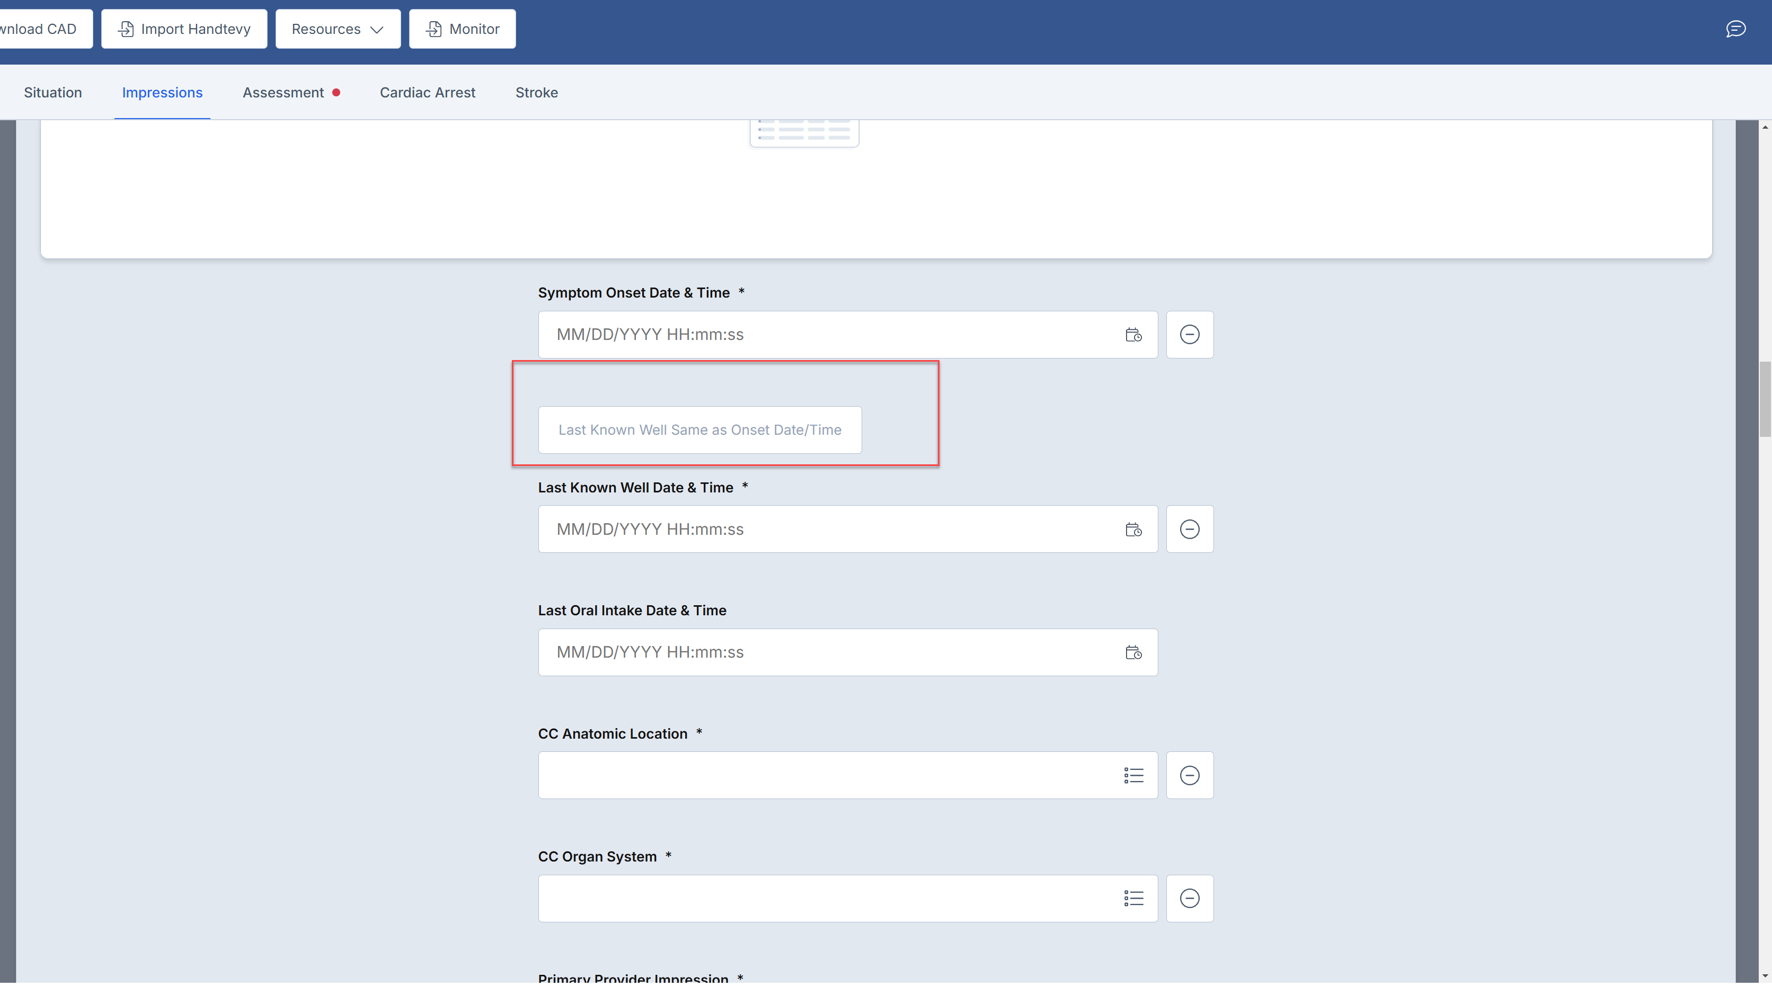The height and width of the screenshot is (987, 1772).
Task: Click Last Known Well Same as Onset button
Action: tap(699, 429)
